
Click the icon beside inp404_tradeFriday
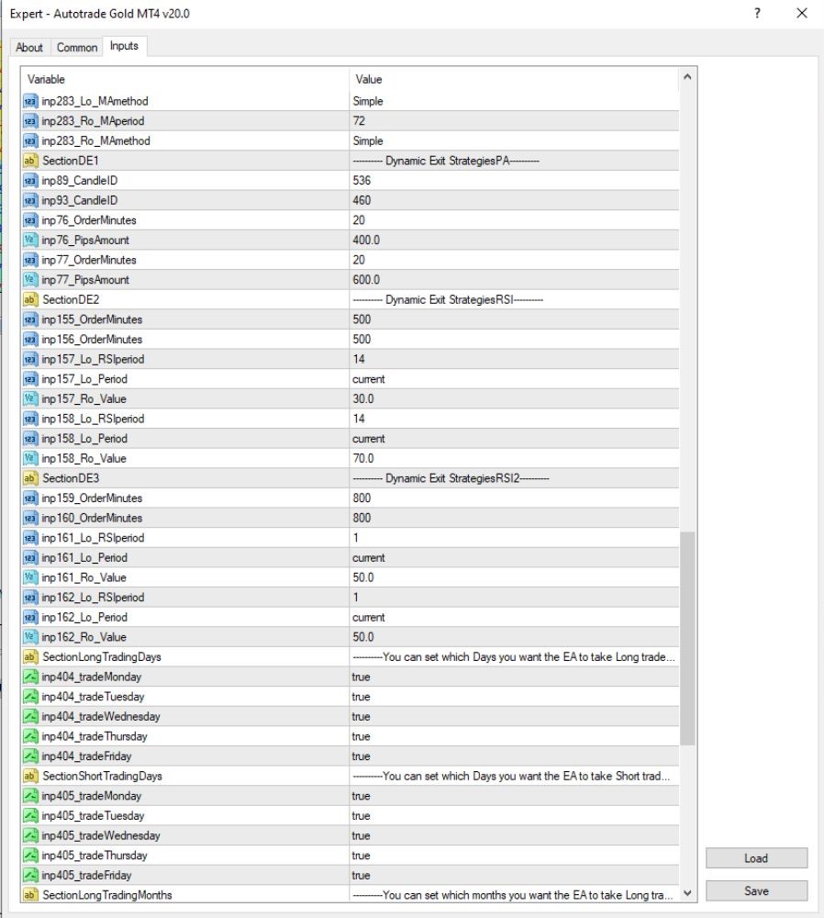[x=30, y=756]
